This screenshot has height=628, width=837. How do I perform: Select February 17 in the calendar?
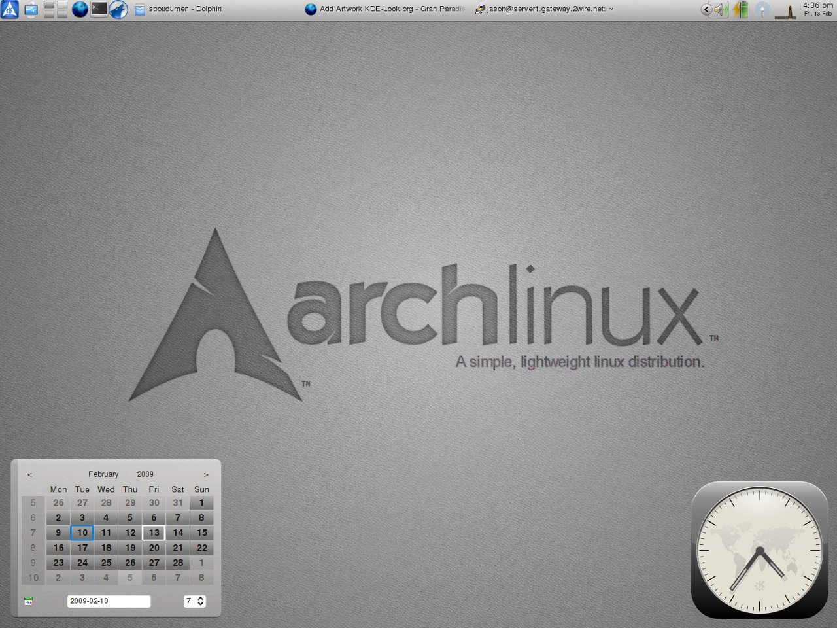[x=82, y=548]
